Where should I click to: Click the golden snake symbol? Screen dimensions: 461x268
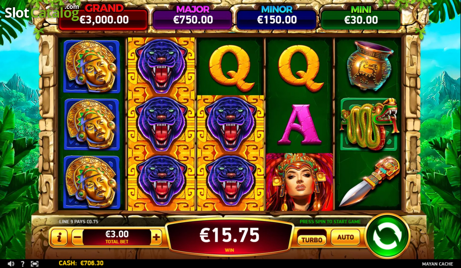point(369,124)
